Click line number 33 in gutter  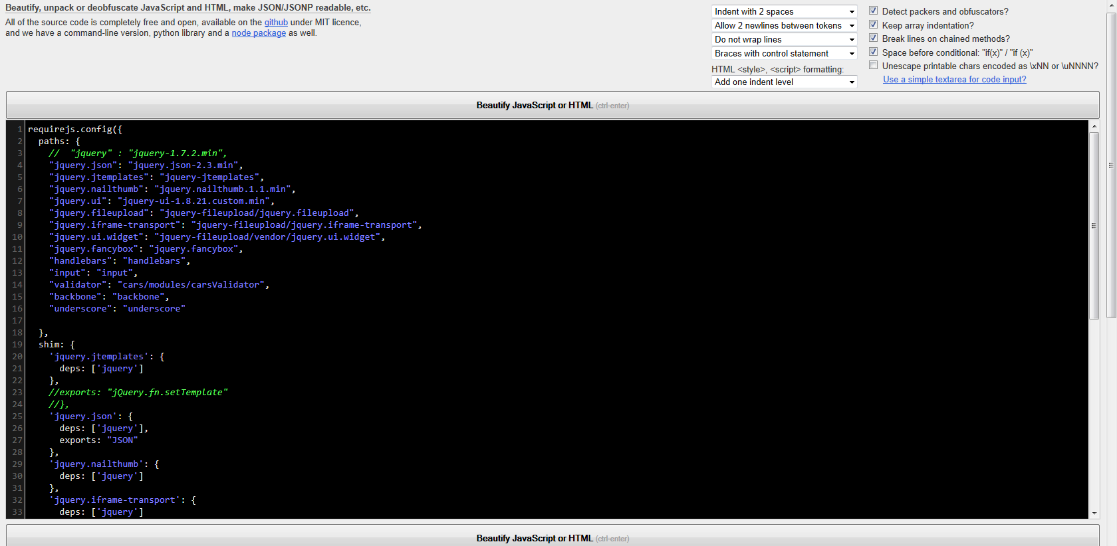[17, 511]
